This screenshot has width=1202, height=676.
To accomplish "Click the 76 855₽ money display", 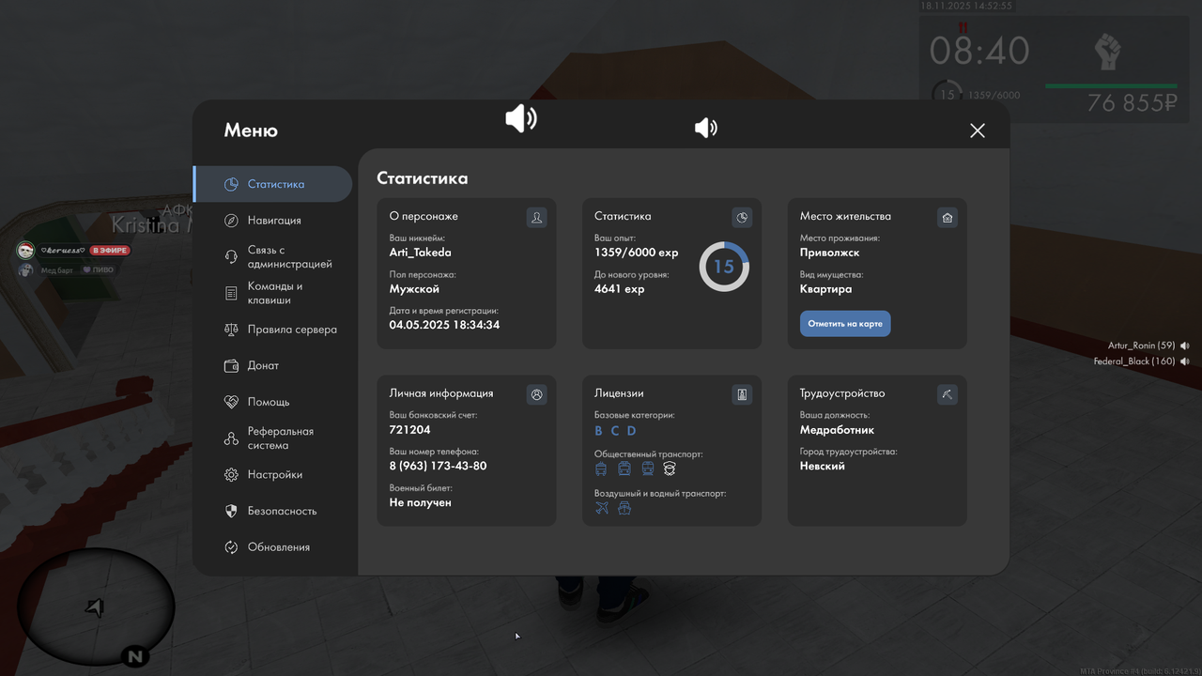I will 1133,103.
